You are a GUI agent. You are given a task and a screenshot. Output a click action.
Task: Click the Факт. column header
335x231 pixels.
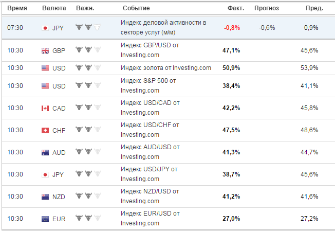(x=236, y=8)
